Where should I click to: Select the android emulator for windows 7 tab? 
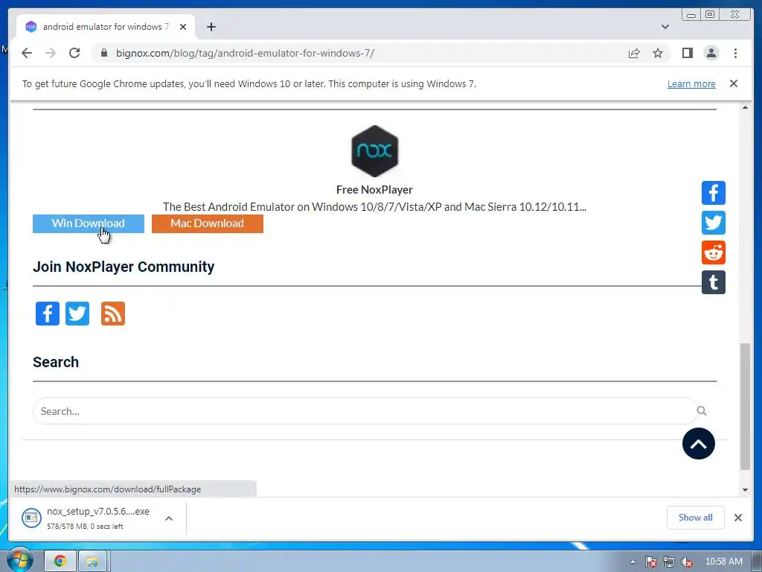tap(105, 27)
